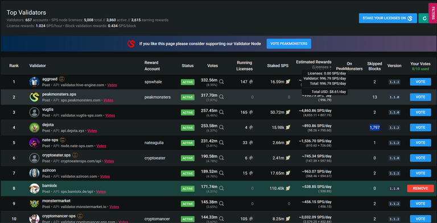Sort table by Staked SPS header

278,66
